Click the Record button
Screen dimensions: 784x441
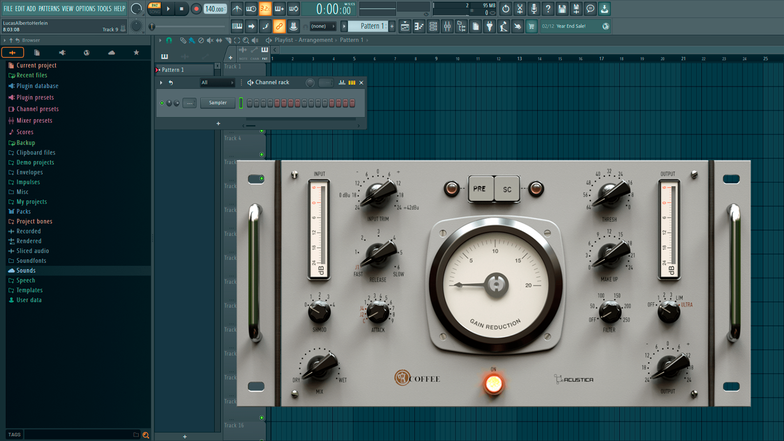(x=196, y=9)
